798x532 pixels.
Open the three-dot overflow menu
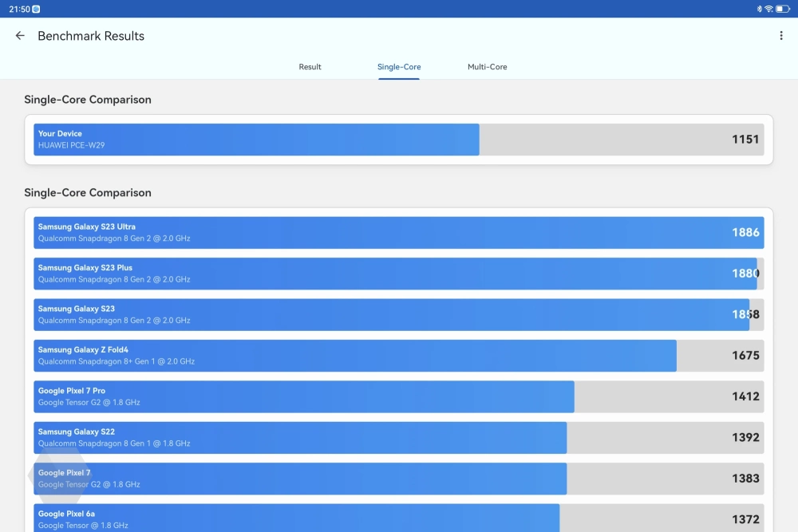[x=780, y=36]
